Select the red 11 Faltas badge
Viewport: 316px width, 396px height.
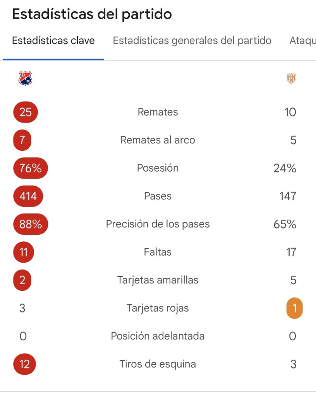[x=24, y=252]
